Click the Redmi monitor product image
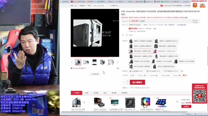The width and height of the screenshot is (208, 116). (115, 103)
